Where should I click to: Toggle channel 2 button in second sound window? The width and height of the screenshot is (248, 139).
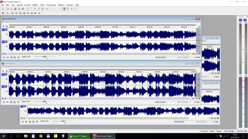pos(3,86)
